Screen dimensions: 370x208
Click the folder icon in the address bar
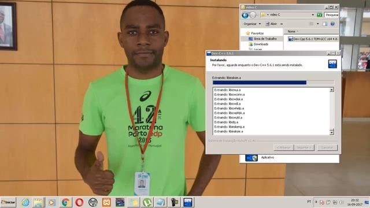click(263, 15)
